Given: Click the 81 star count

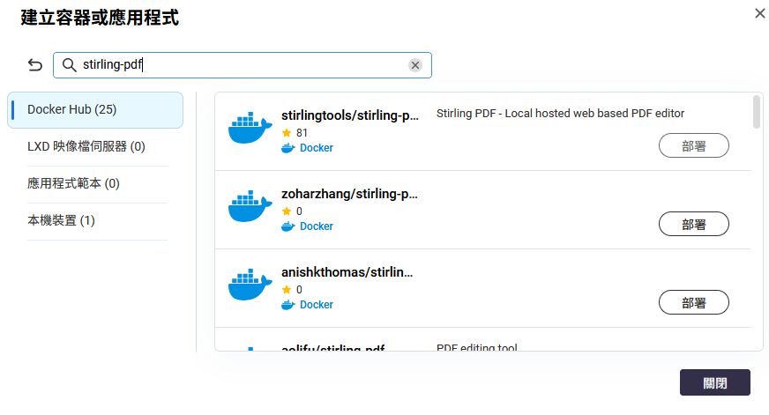Looking at the screenshot, I should pos(302,133).
